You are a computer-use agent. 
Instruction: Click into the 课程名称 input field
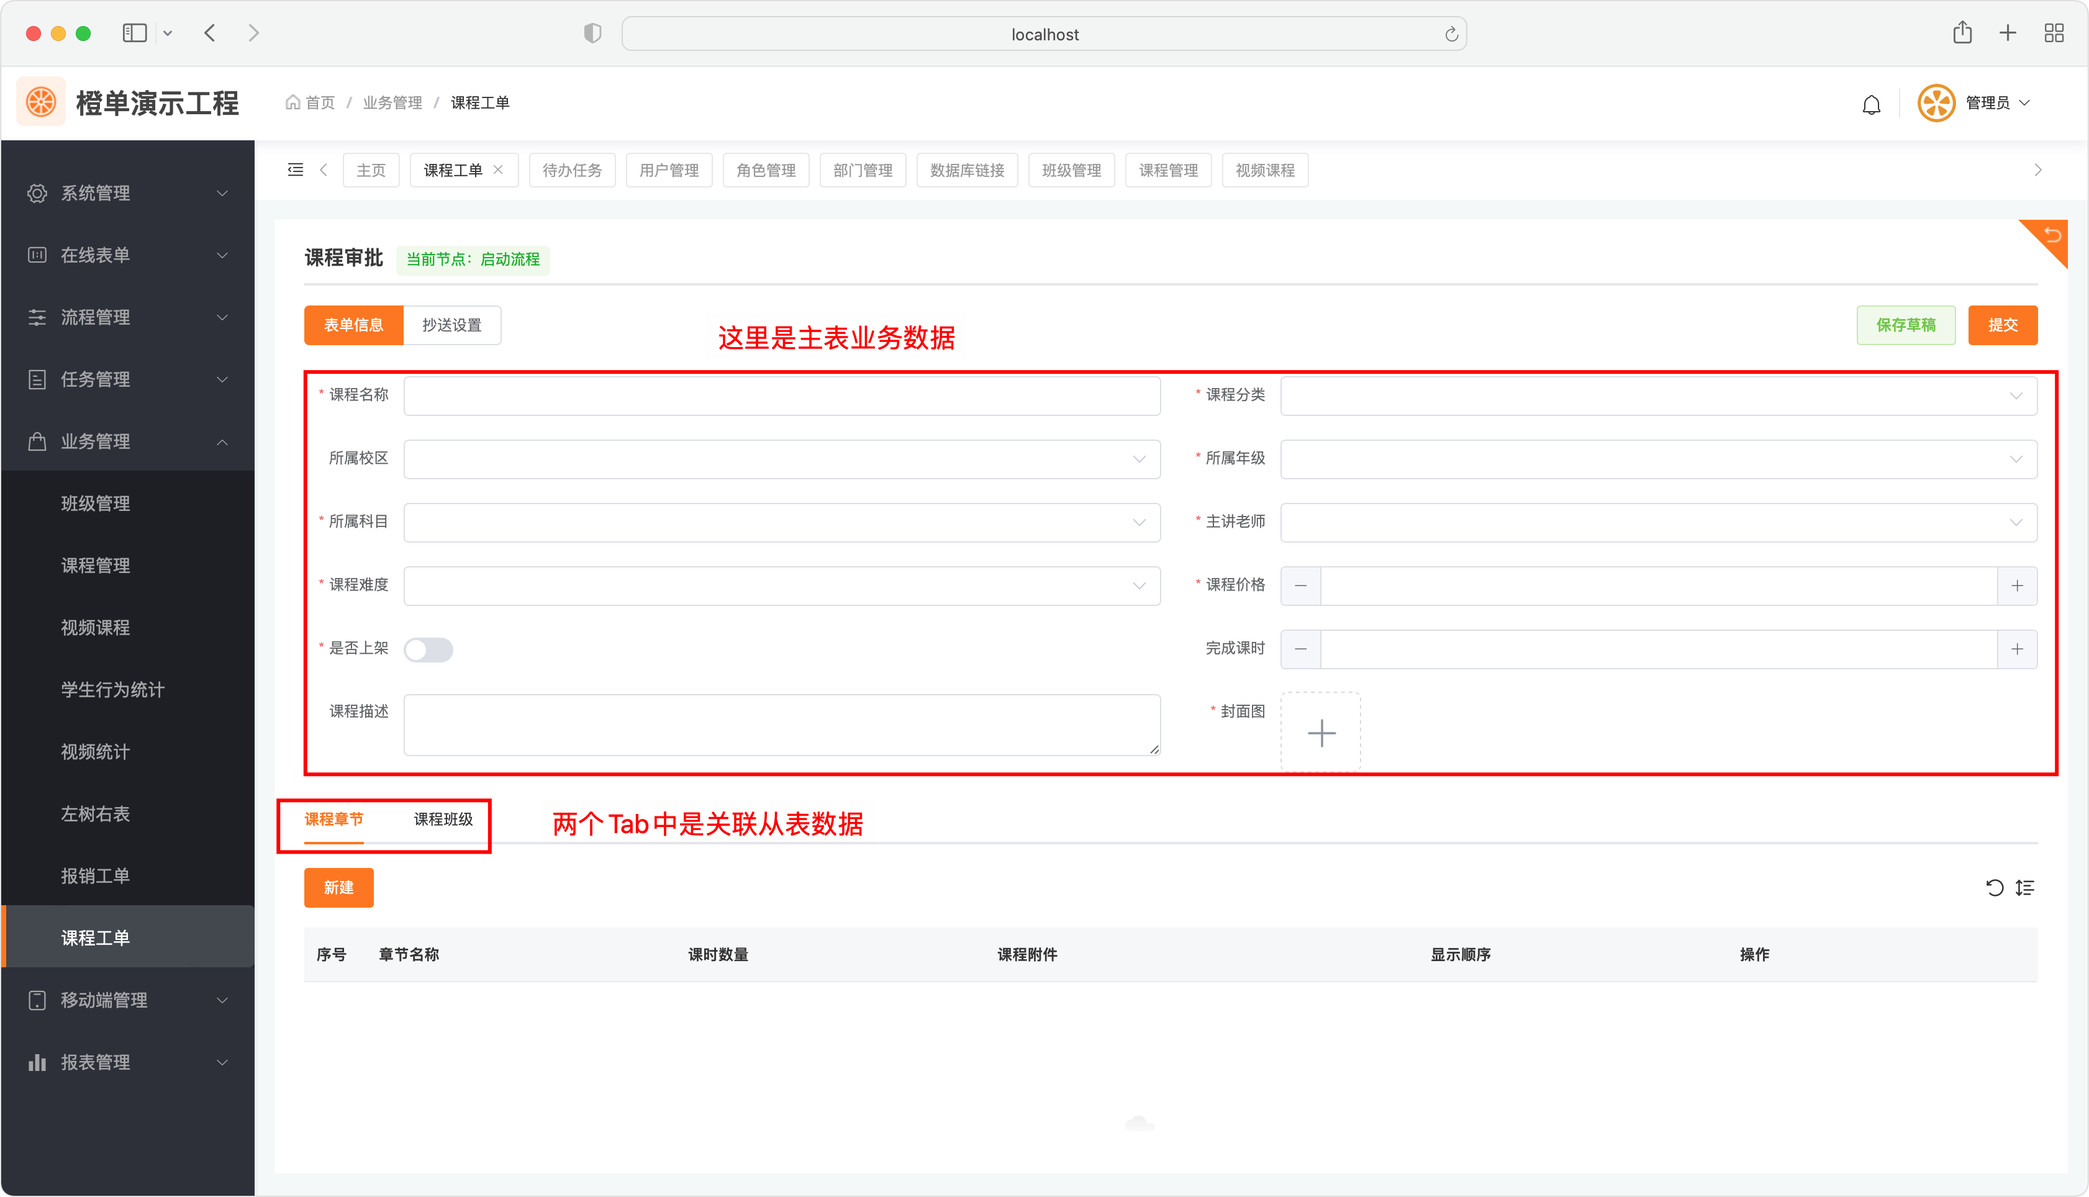coord(782,395)
